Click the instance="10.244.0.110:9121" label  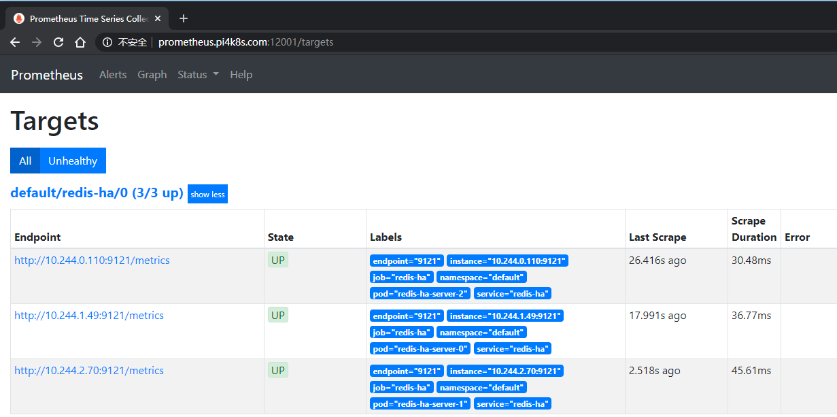[x=509, y=261]
